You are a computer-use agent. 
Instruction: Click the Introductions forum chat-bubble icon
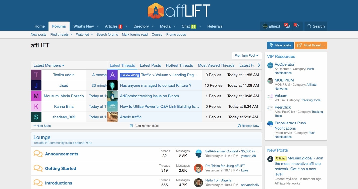pos(38,183)
